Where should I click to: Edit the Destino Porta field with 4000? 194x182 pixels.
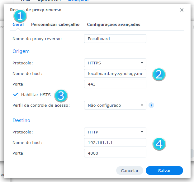[x=115, y=153]
